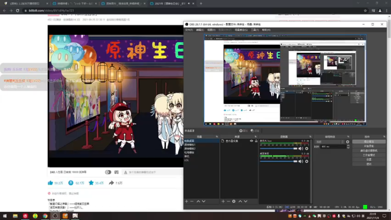Switch to the first Chrome tab about Genshin 2.2
Screen dimensions: 391x220
click(26, 3)
